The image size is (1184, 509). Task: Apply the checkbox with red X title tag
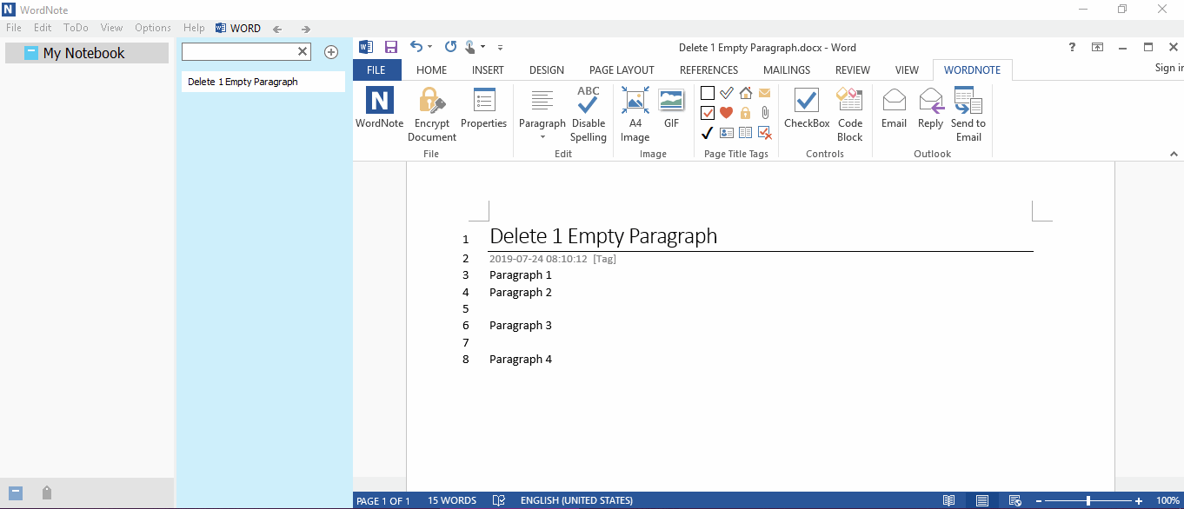coord(764,133)
